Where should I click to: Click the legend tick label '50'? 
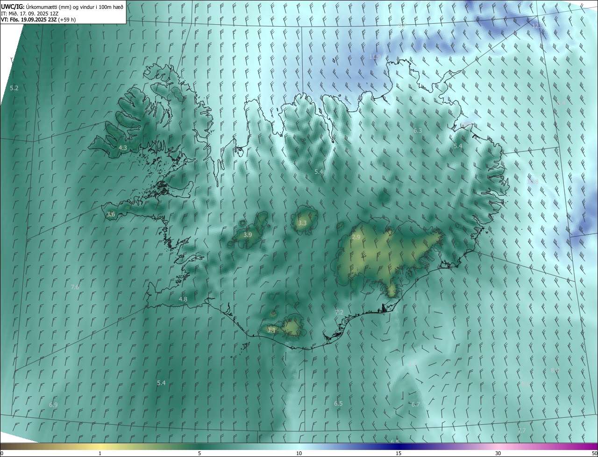(594, 453)
